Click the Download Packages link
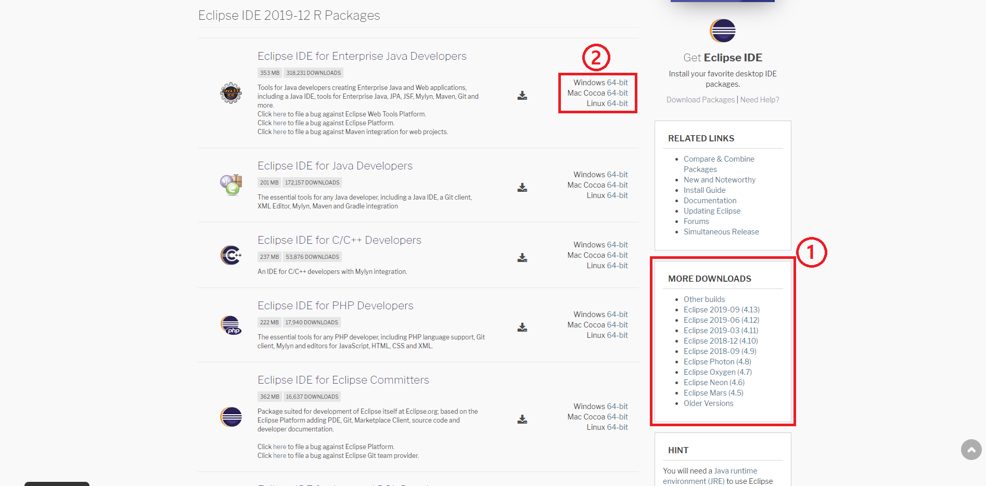 pyautogui.click(x=700, y=100)
